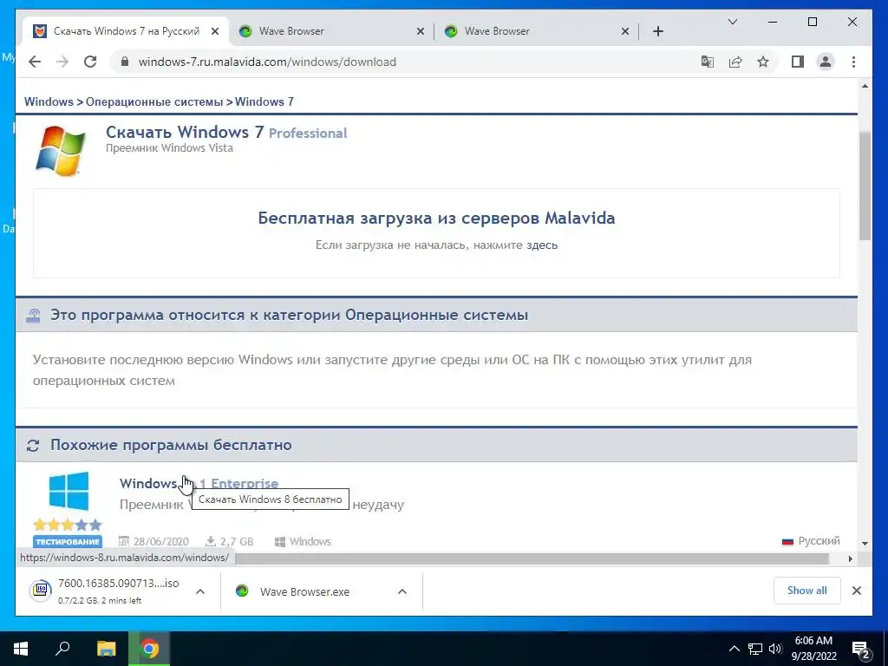
Task: Switch to the second Wave Browser tab
Action: point(537,31)
